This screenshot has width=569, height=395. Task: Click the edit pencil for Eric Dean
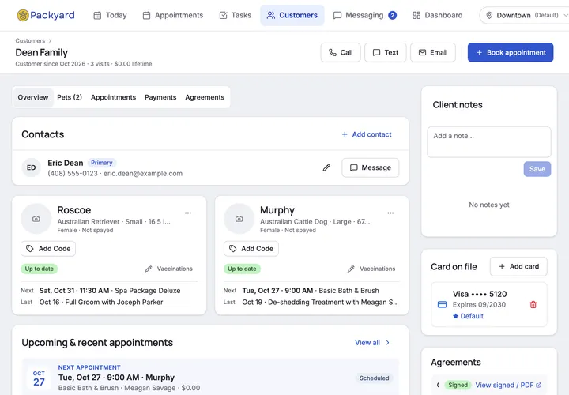[326, 167]
